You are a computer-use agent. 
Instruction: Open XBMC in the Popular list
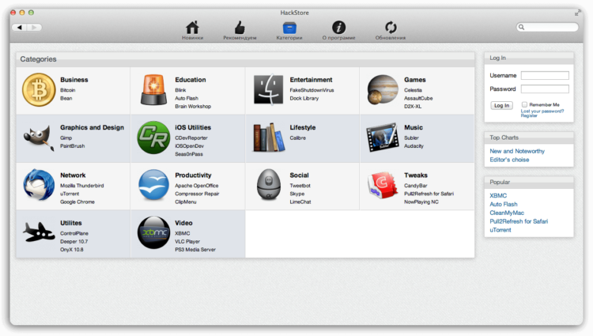(498, 195)
